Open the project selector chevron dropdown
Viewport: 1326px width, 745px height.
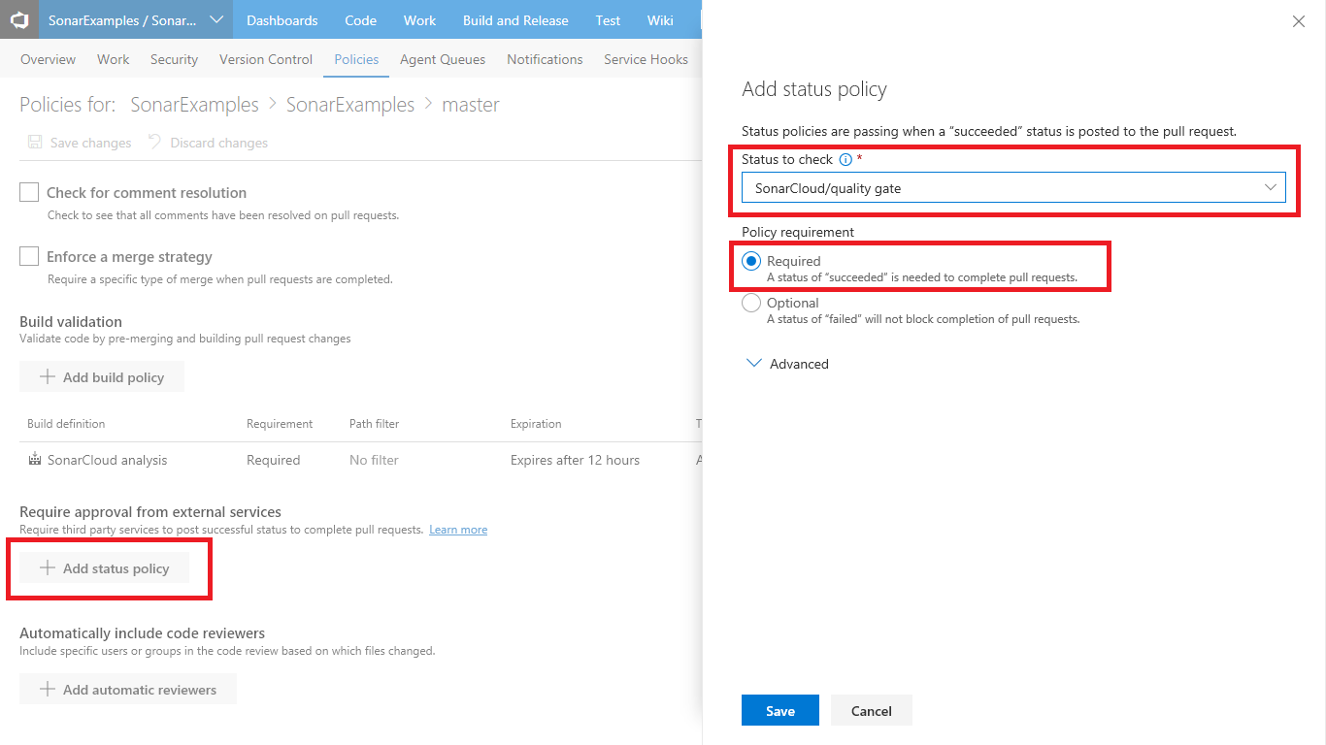click(x=216, y=19)
